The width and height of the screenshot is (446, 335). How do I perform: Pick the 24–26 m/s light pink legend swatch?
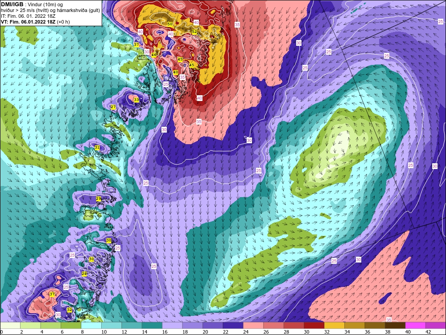pos(253,325)
